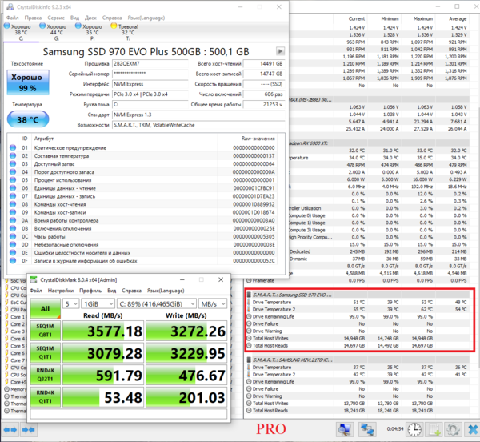Click Серийный номер masked field
This screenshot has width=480, height=442.
pos(150,74)
